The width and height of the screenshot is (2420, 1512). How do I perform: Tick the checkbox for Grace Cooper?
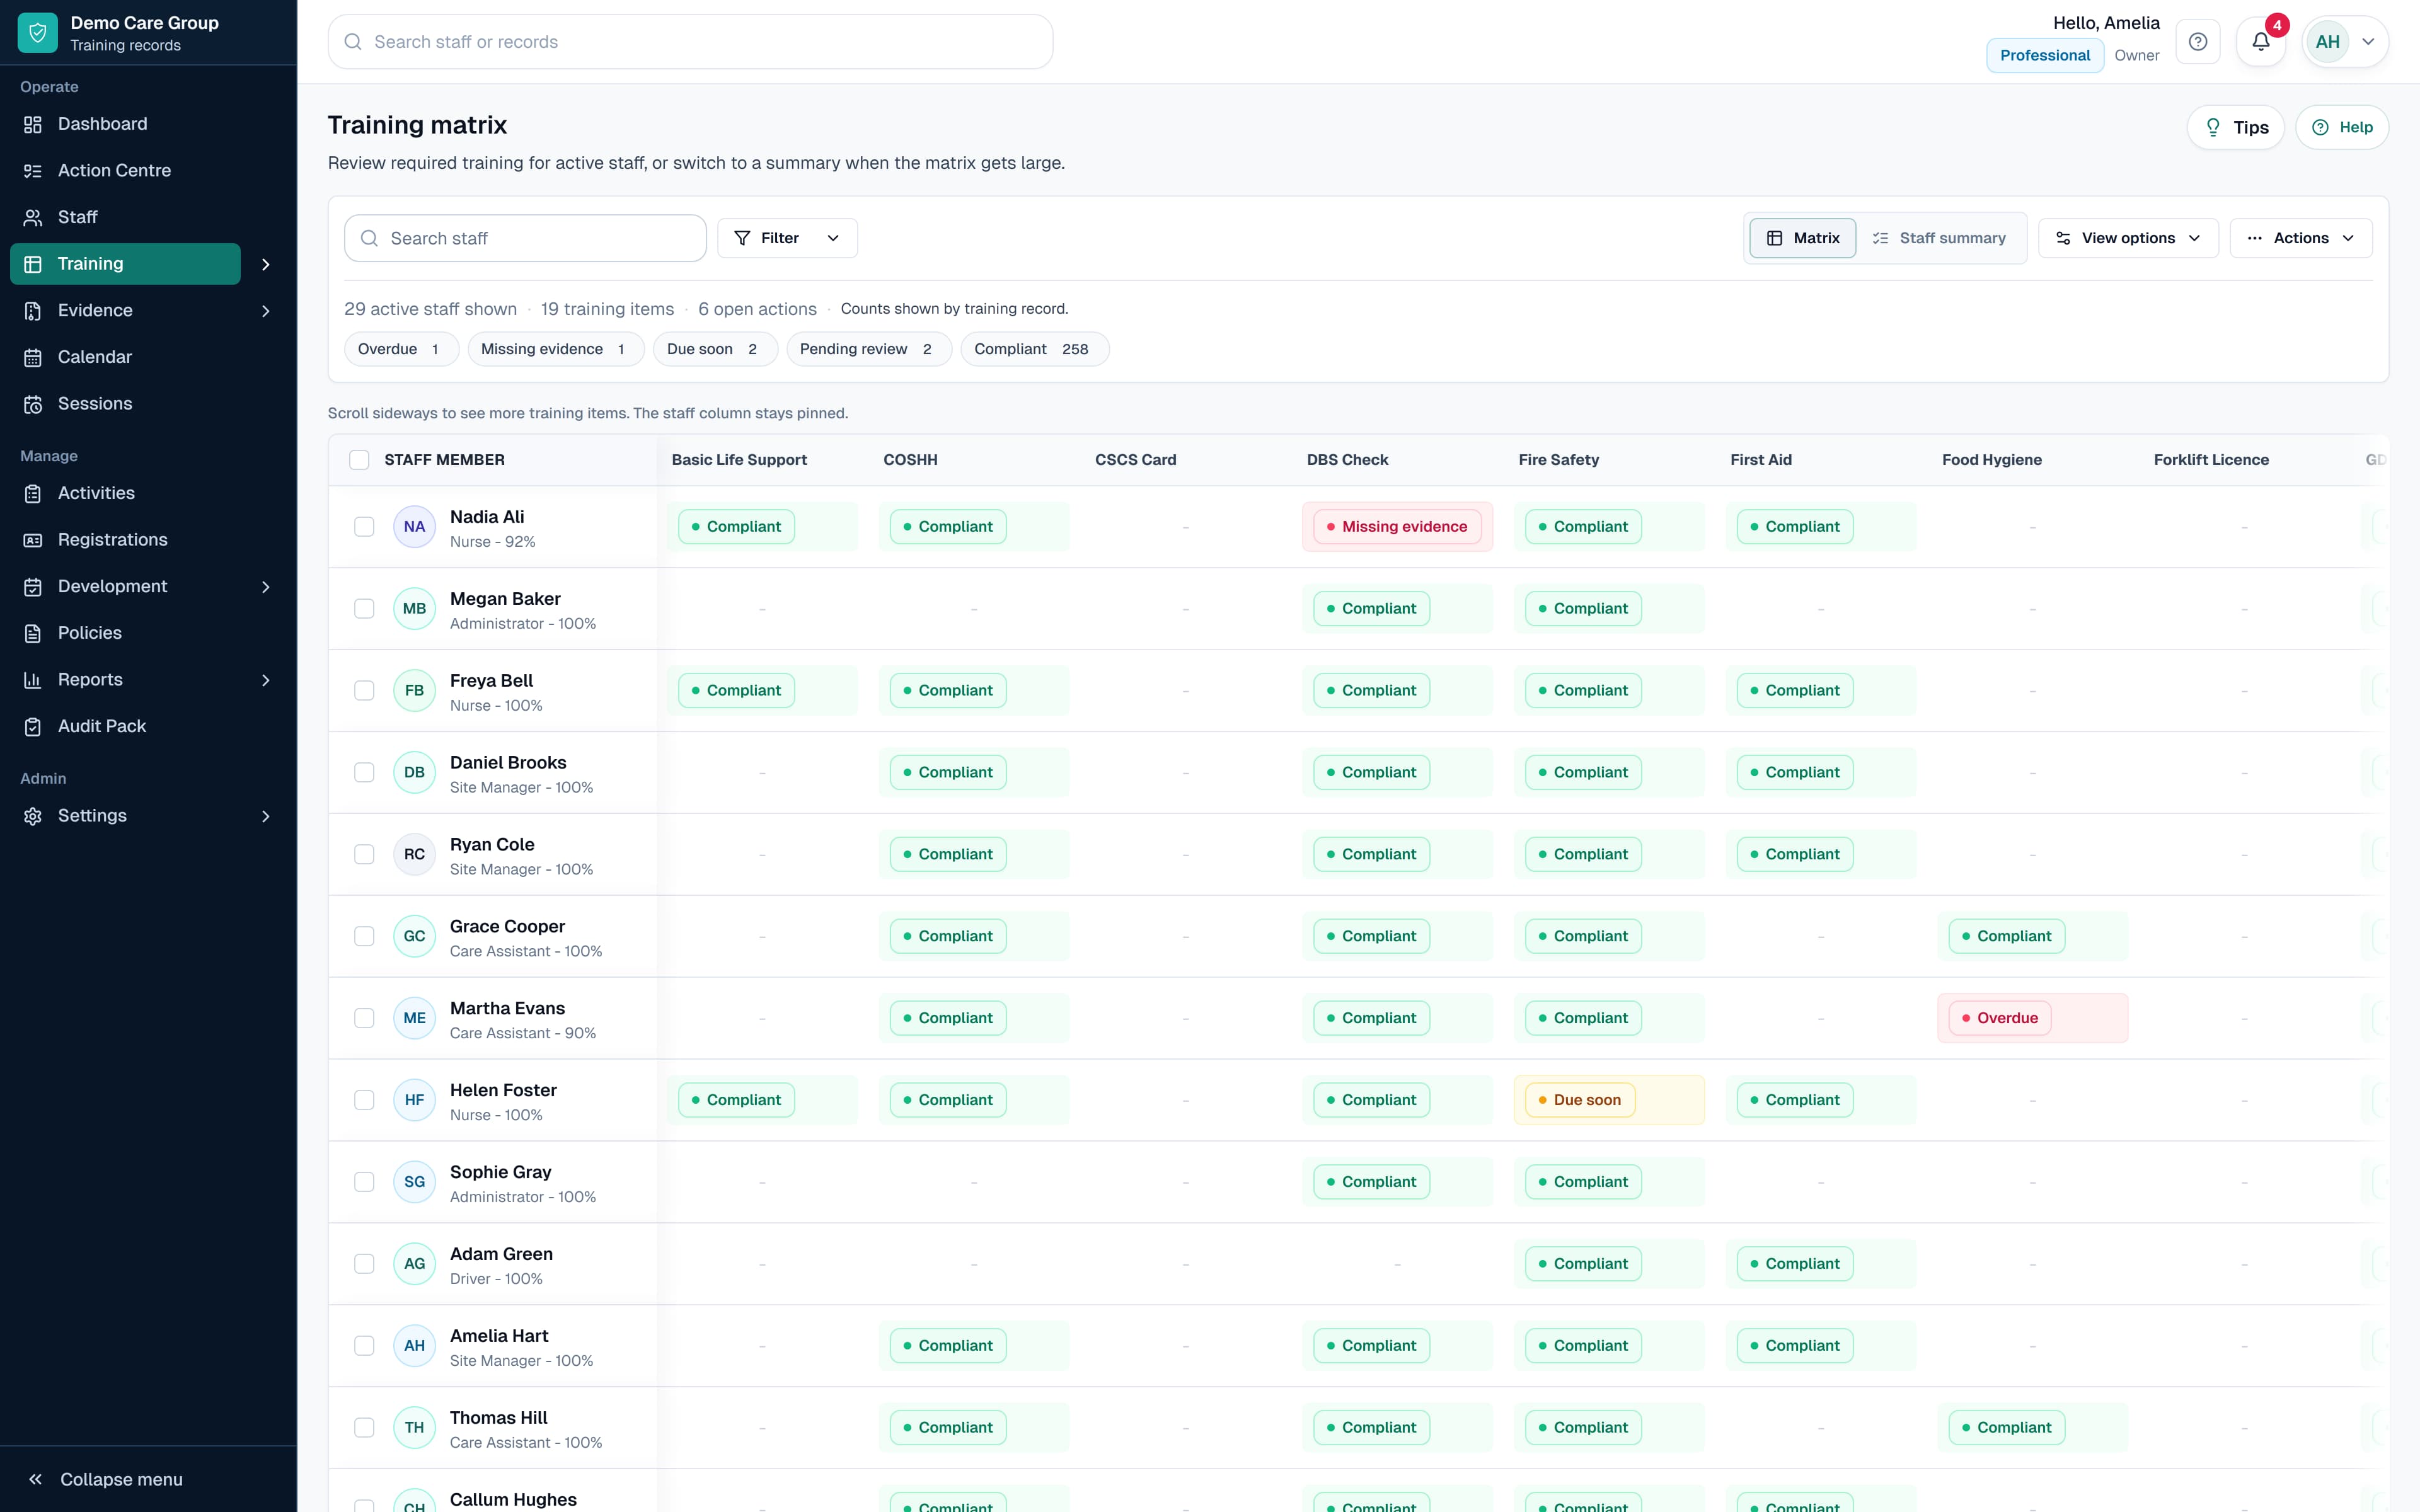[364, 937]
